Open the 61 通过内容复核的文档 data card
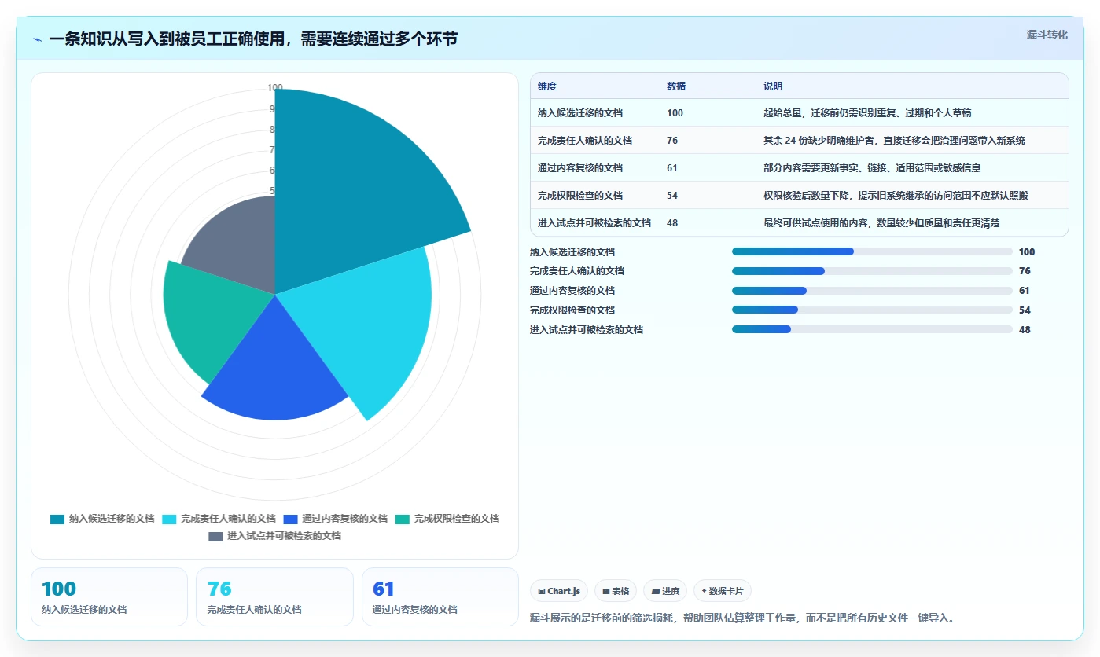The image size is (1100, 657). [440, 596]
